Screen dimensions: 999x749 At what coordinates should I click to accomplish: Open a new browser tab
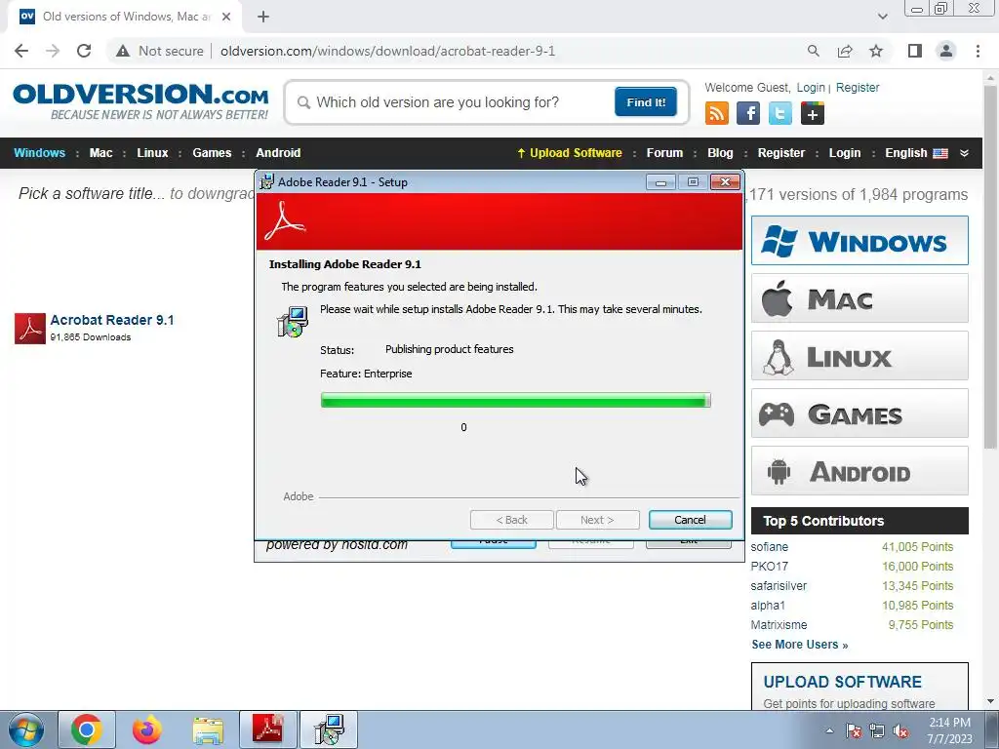(x=263, y=17)
